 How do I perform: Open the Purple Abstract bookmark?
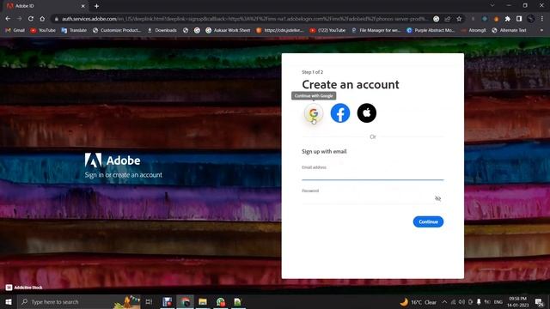pos(431,31)
